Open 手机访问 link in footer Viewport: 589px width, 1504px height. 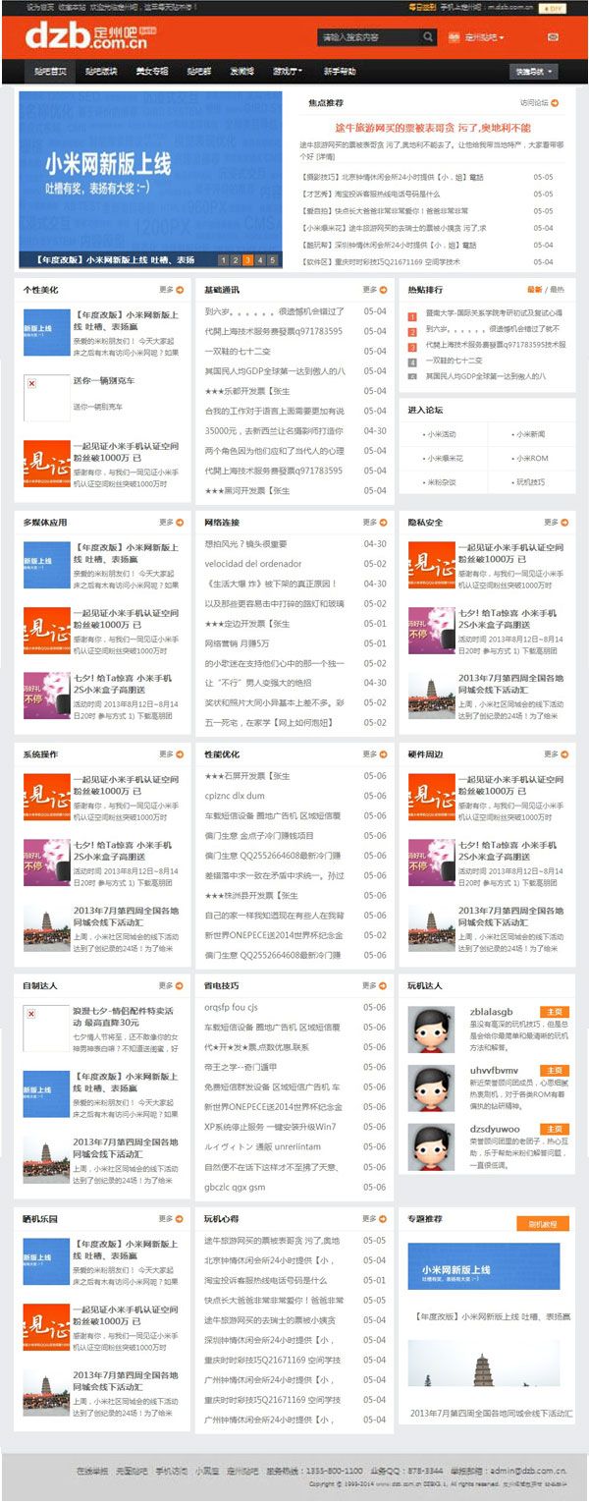click(x=171, y=1471)
